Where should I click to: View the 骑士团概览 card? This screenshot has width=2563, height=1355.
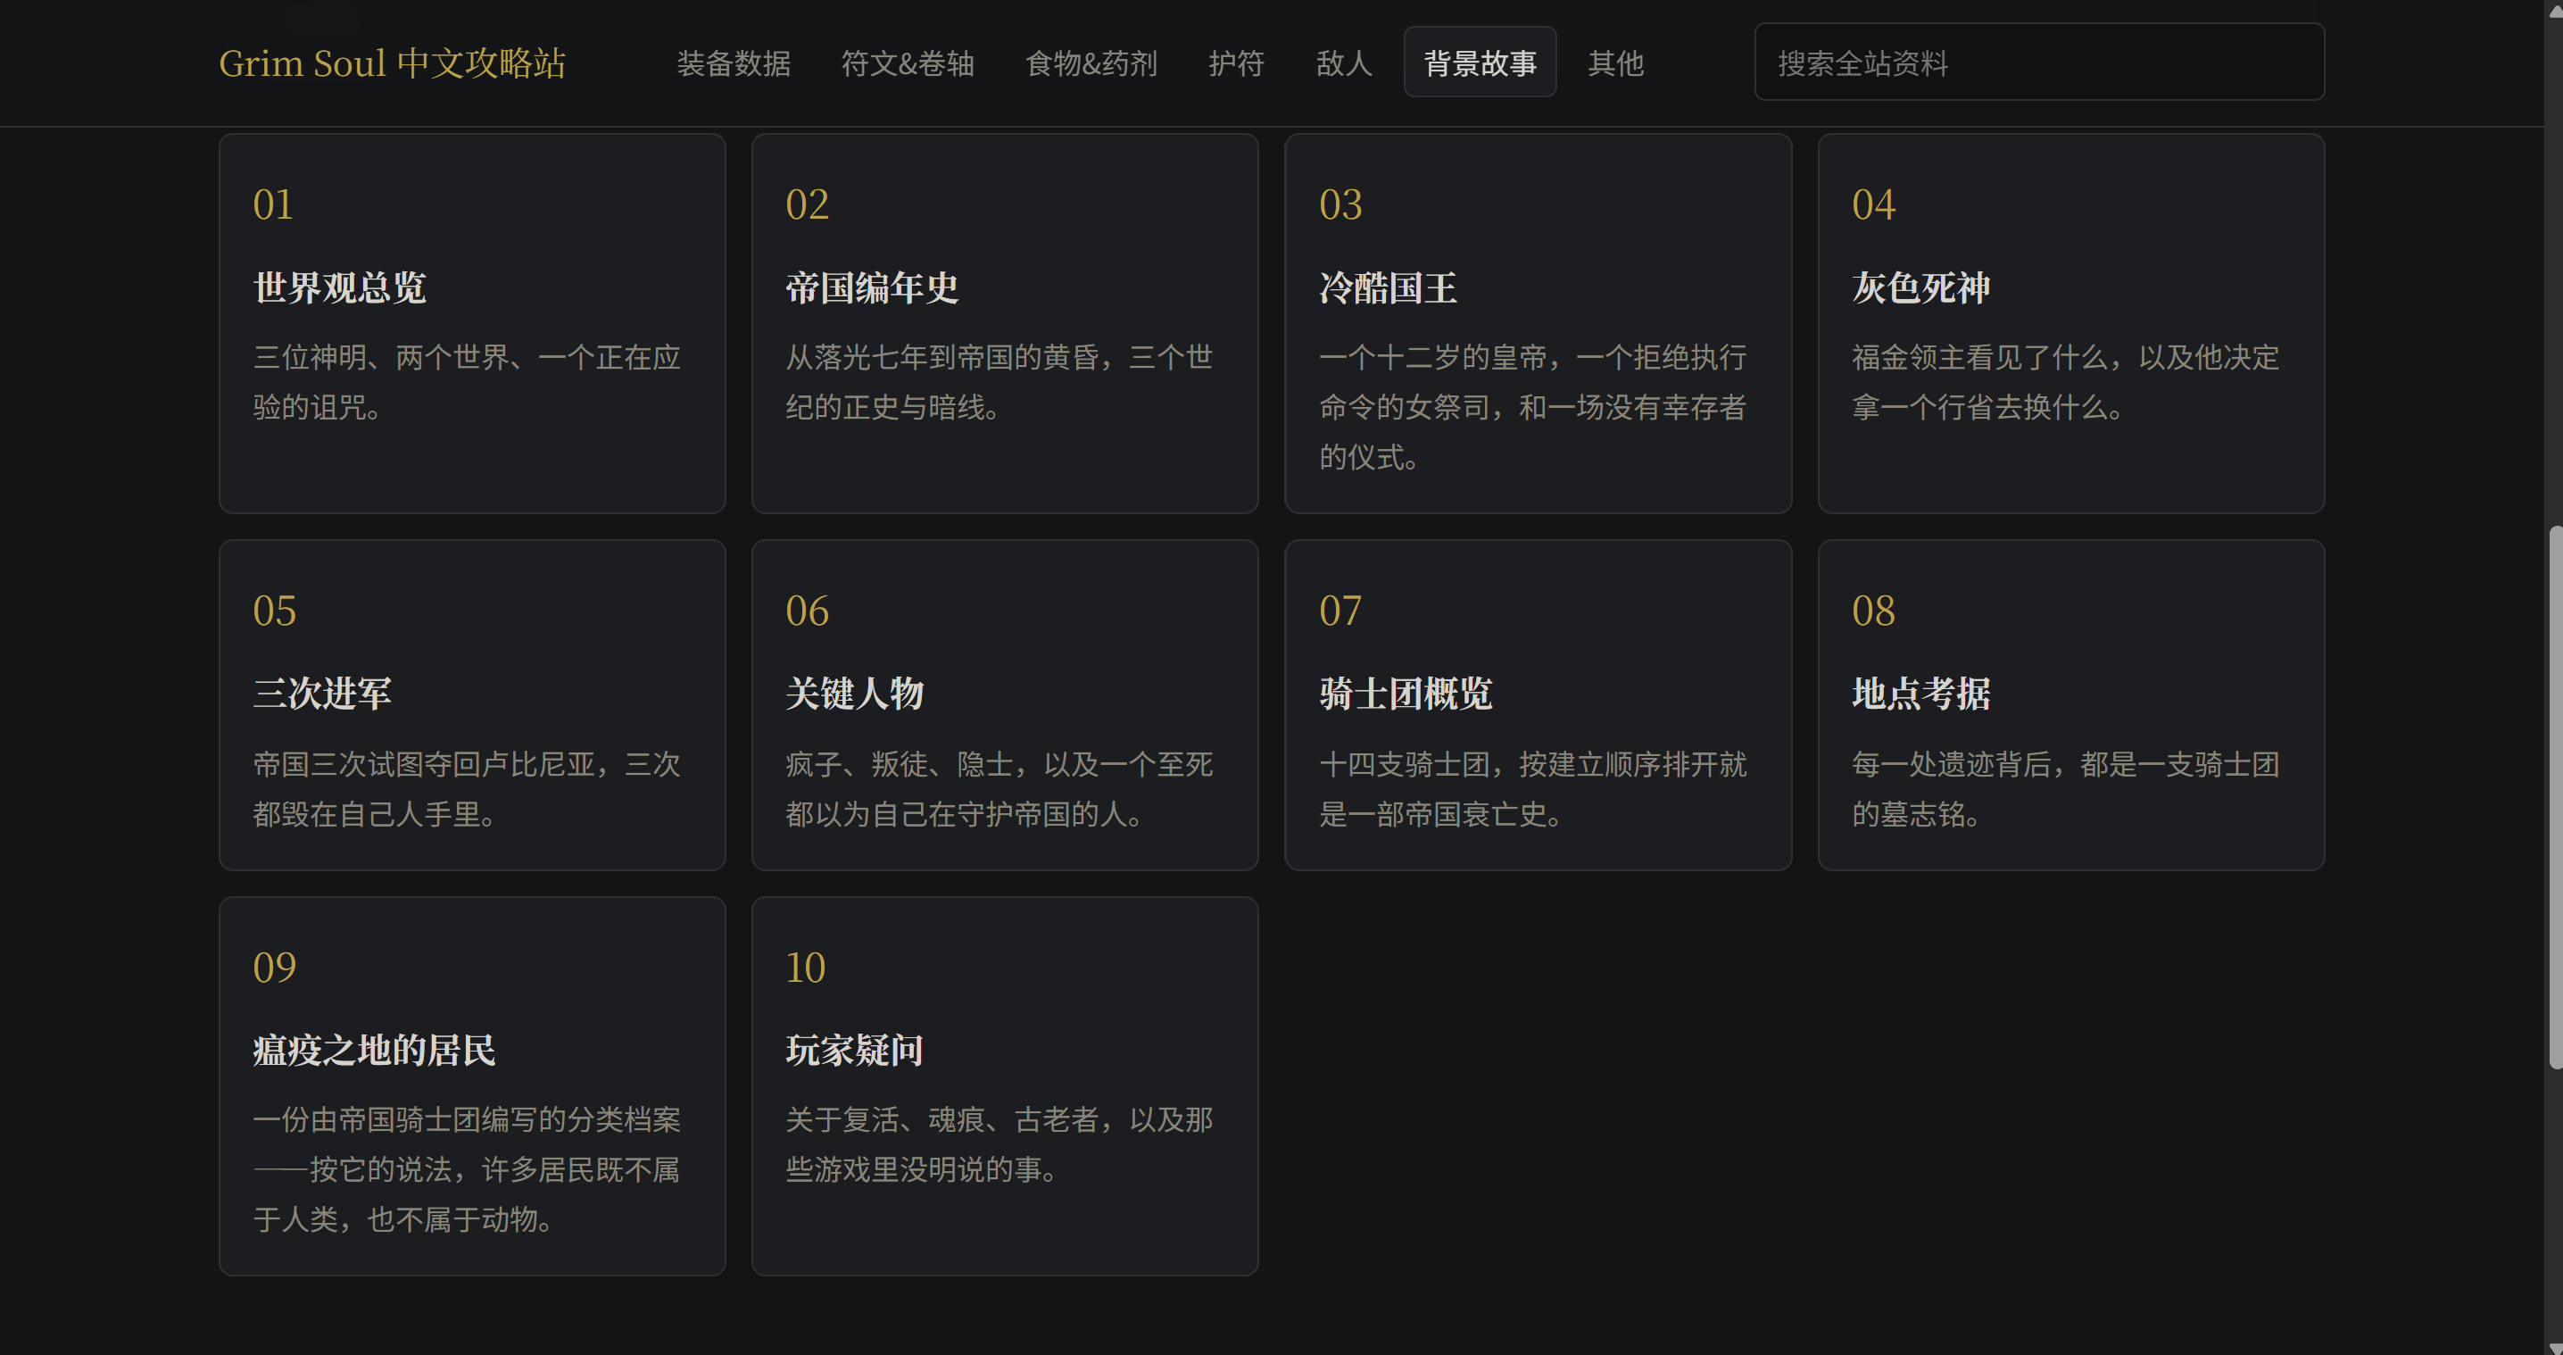1539,705
